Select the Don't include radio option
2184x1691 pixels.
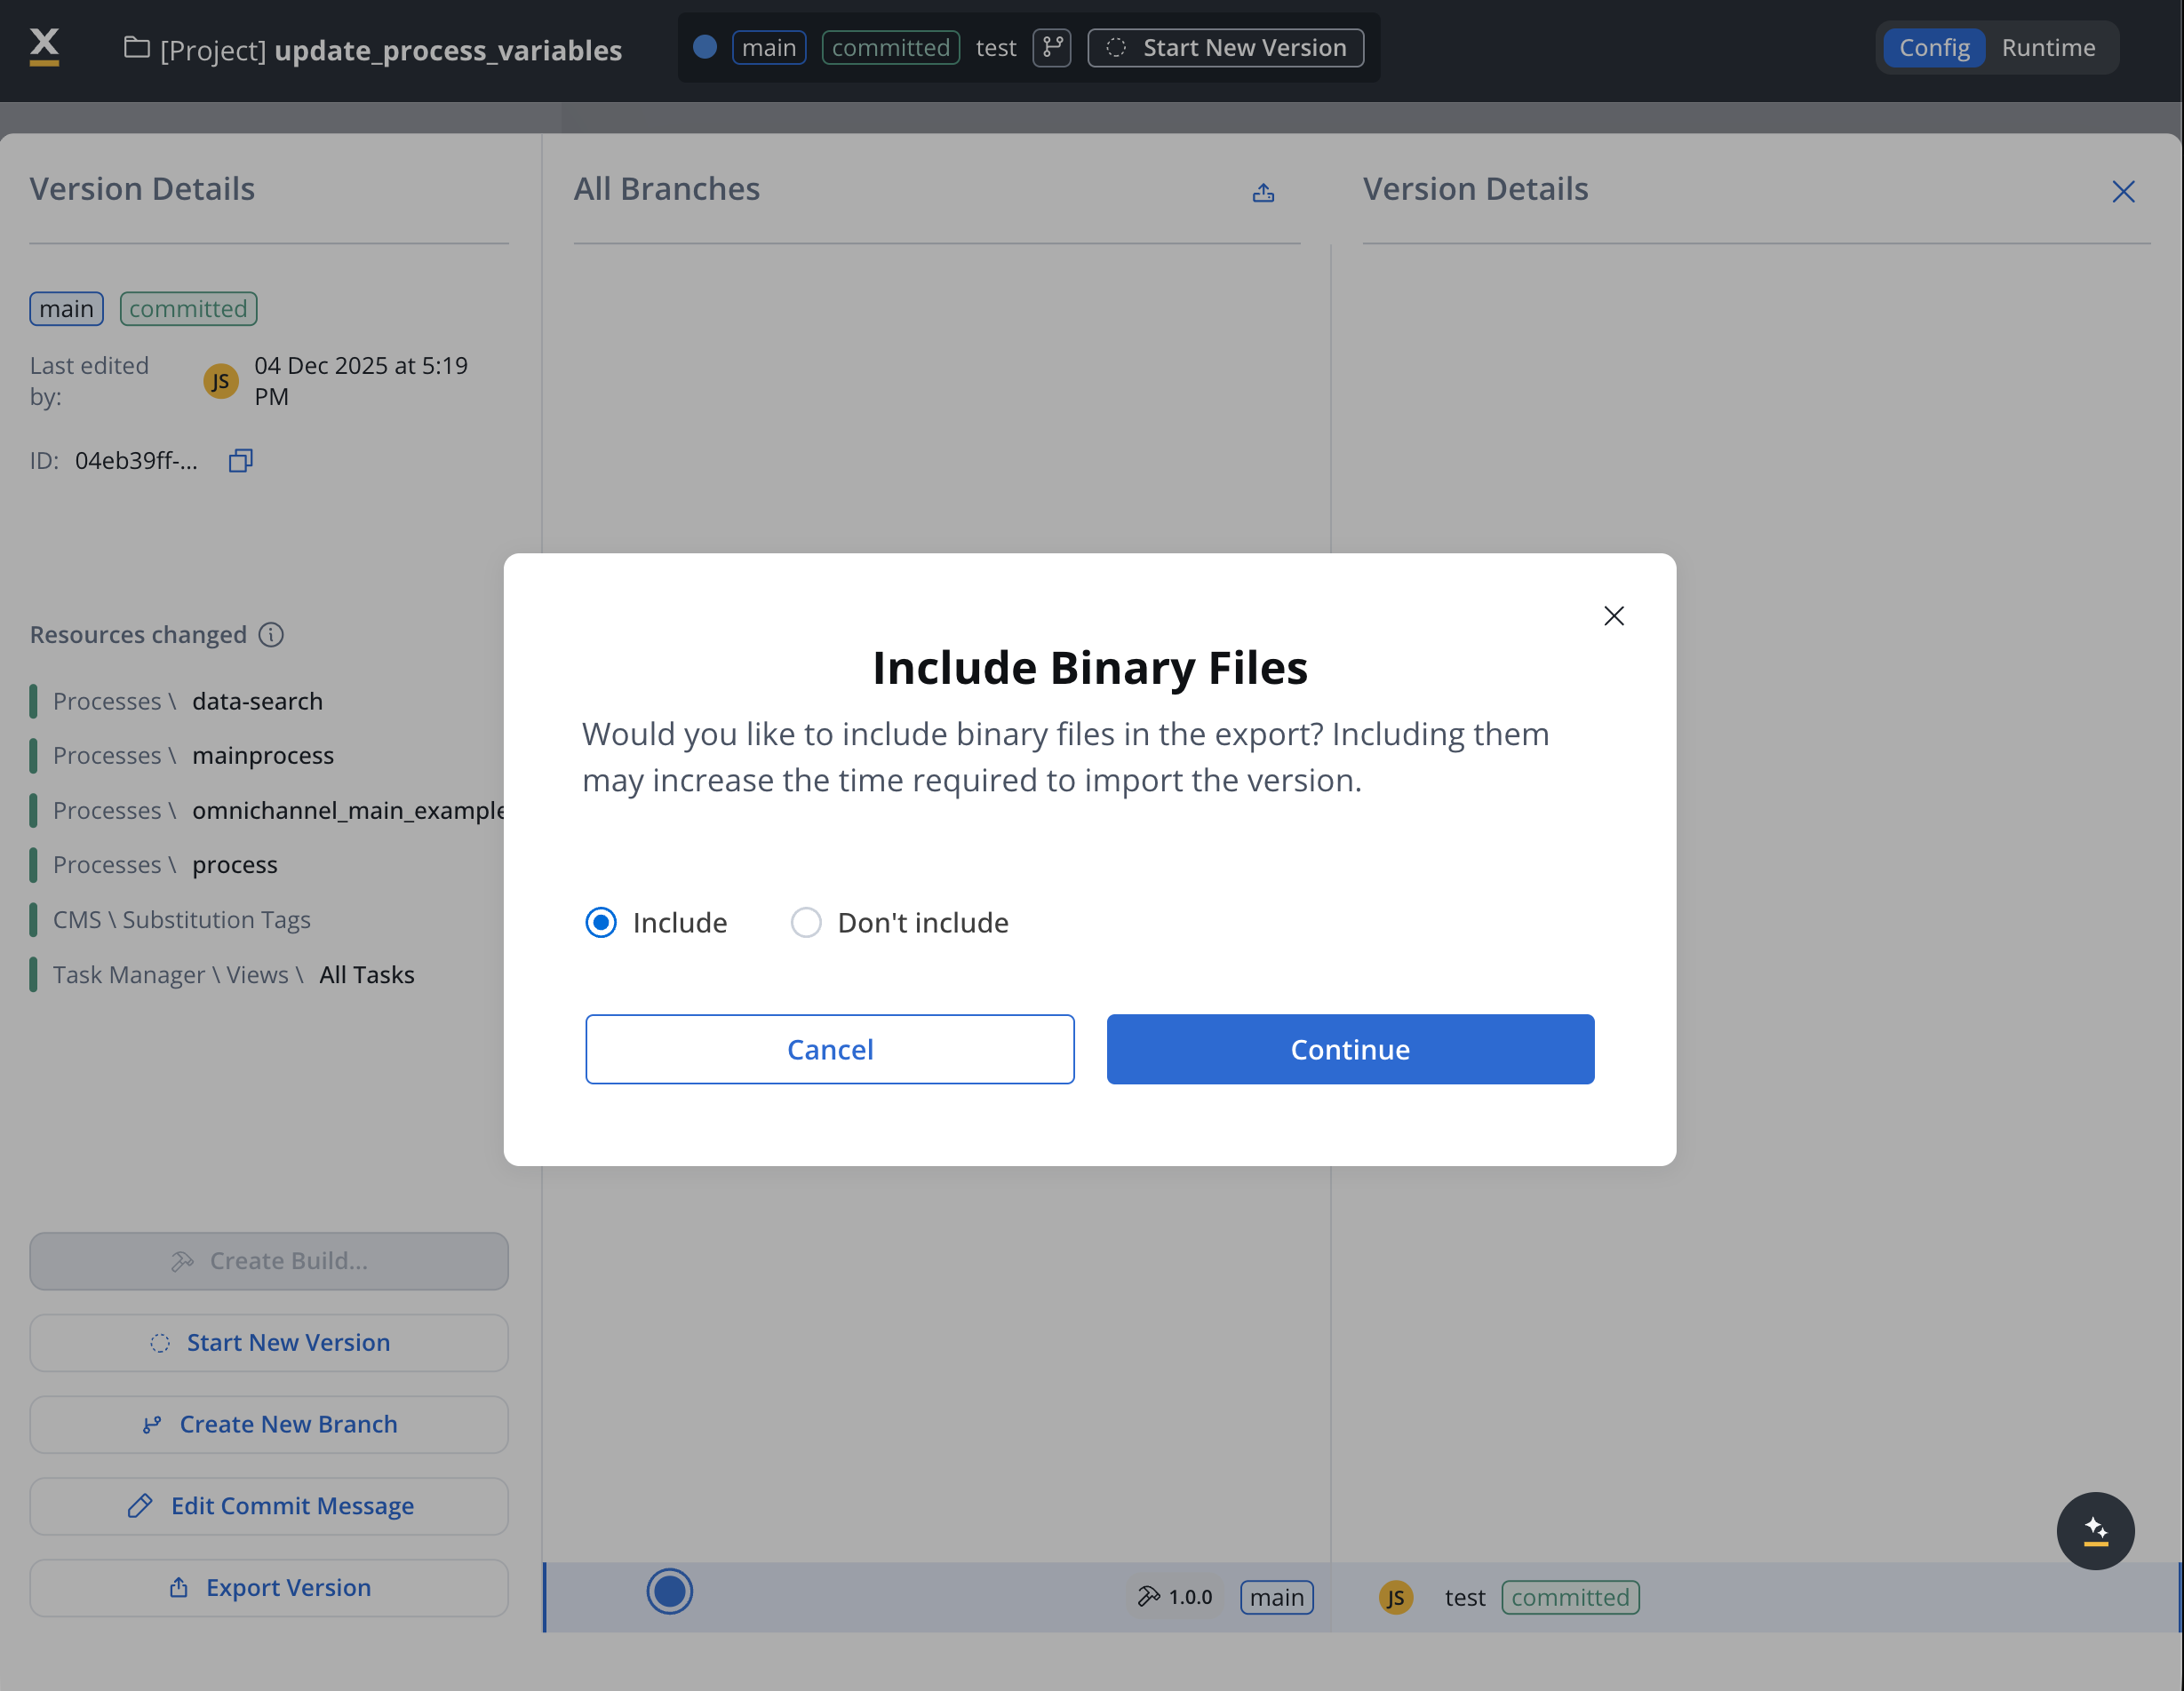coord(806,923)
